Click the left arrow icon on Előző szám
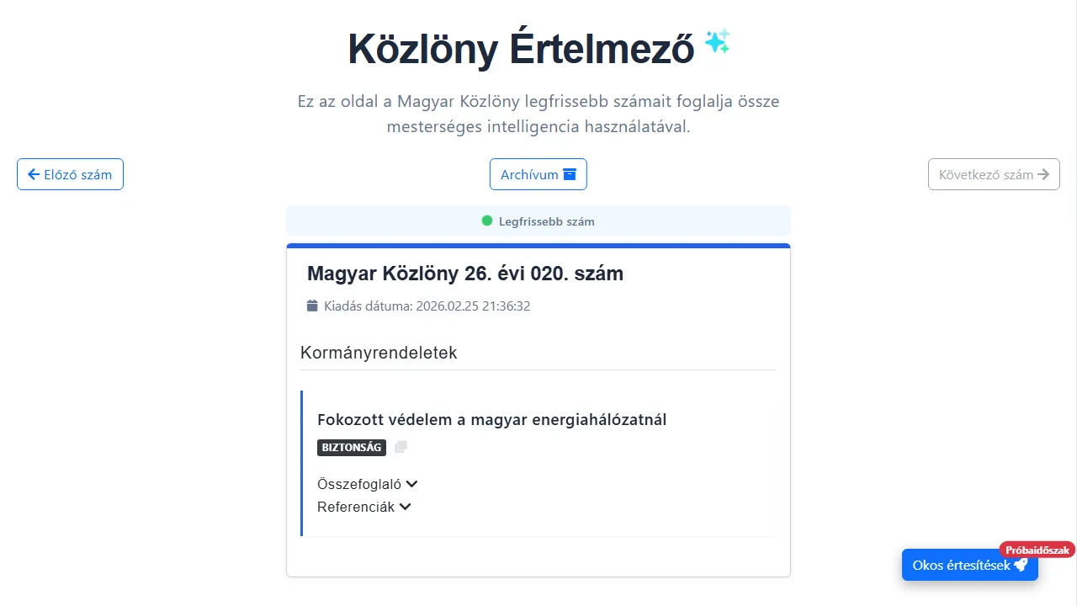Image resolution: width=1077 pixels, height=606 pixels. click(34, 174)
